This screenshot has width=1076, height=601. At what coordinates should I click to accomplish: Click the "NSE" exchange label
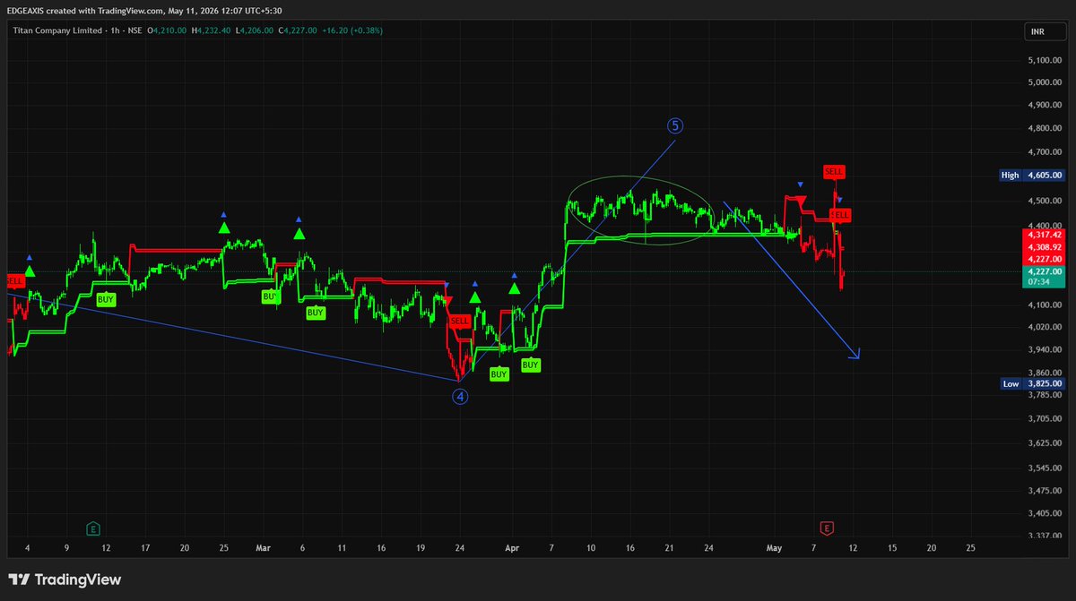(134, 30)
